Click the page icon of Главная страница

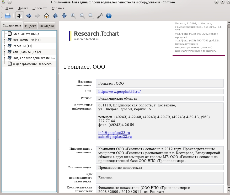coord(10,34)
